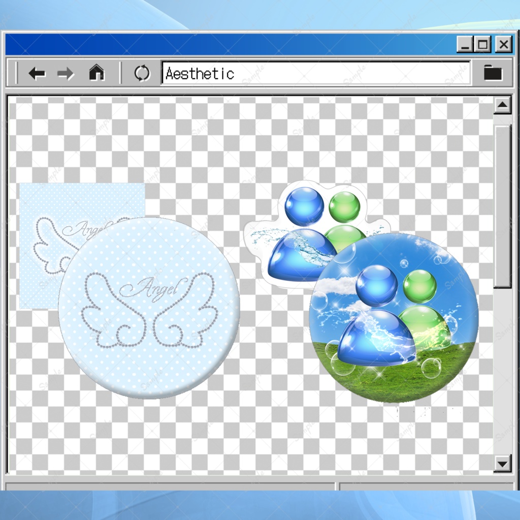Go to the home page icon
Viewport: 520px width, 520px height.
tap(96, 72)
